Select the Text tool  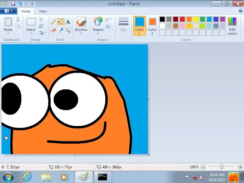coord(68,22)
